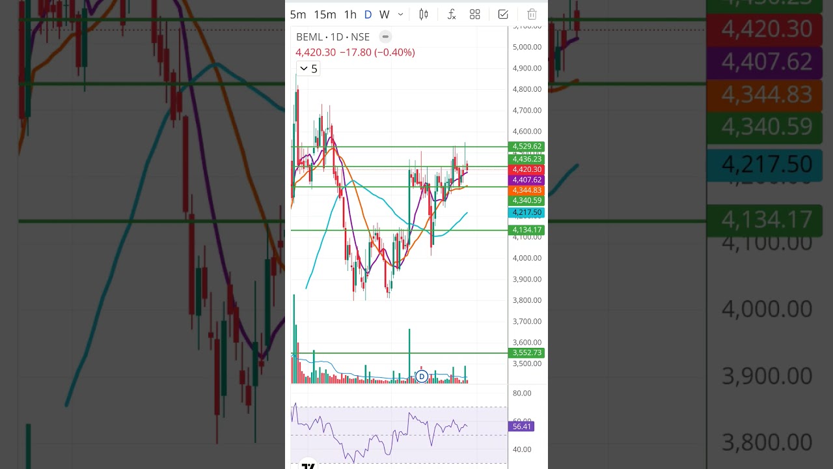Click the 3,552.73 green line price label
Screen dimensions: 833x469
point(527,353)
